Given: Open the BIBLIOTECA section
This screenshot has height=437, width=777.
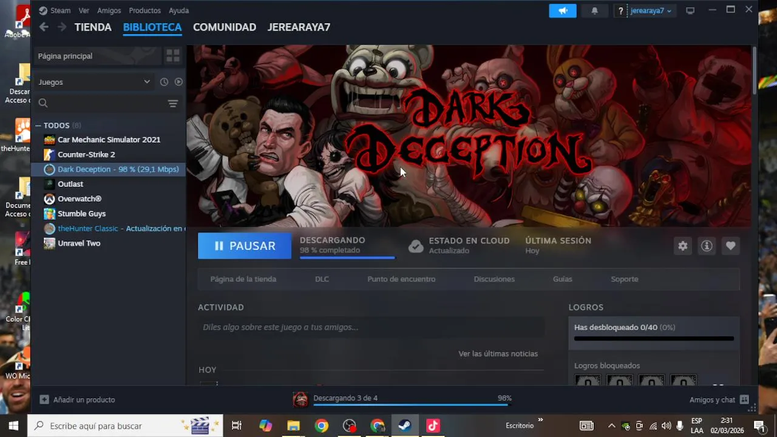Looking at the screenshot, I should coord(152,27).
